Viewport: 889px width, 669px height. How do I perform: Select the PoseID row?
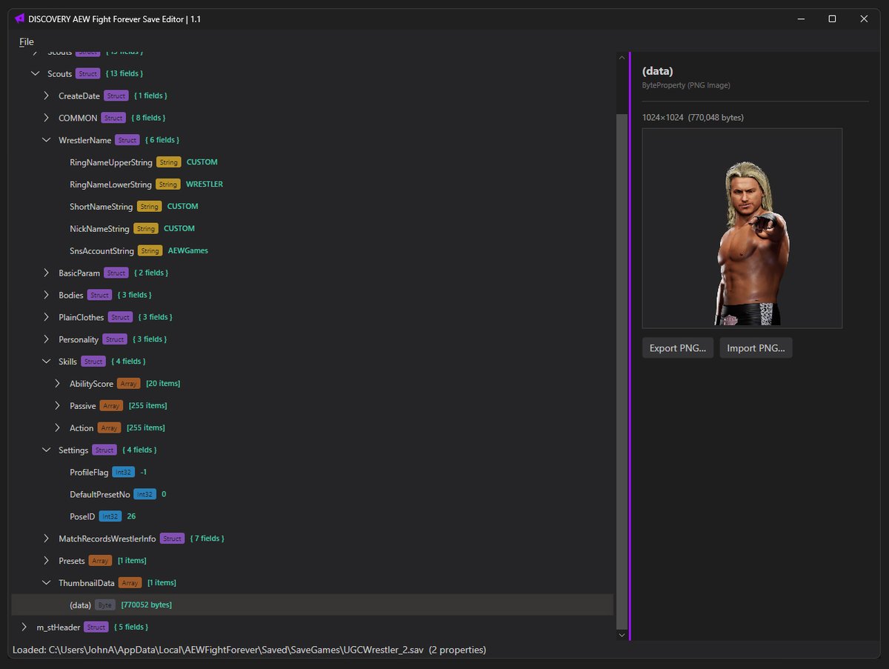coord(313,516)
